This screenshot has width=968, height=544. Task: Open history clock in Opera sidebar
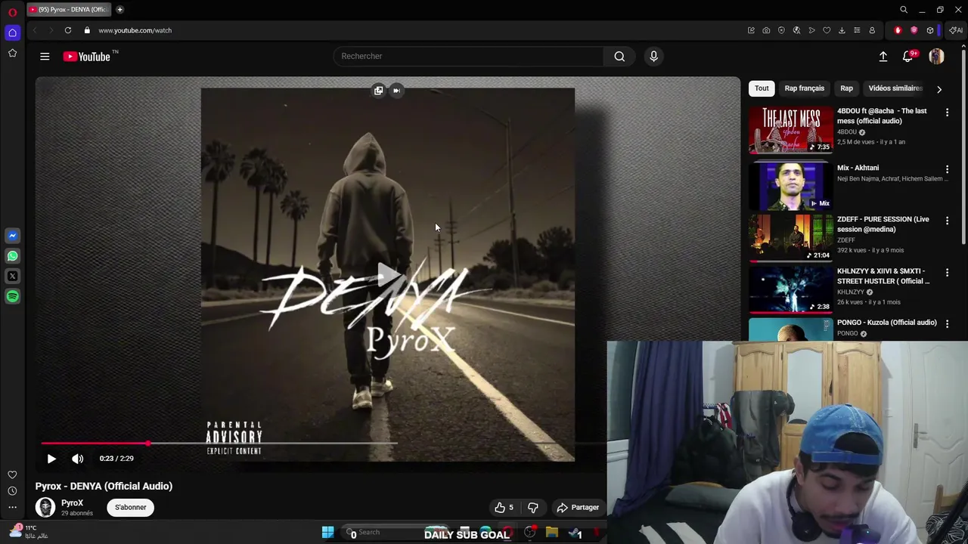point(12,491)
